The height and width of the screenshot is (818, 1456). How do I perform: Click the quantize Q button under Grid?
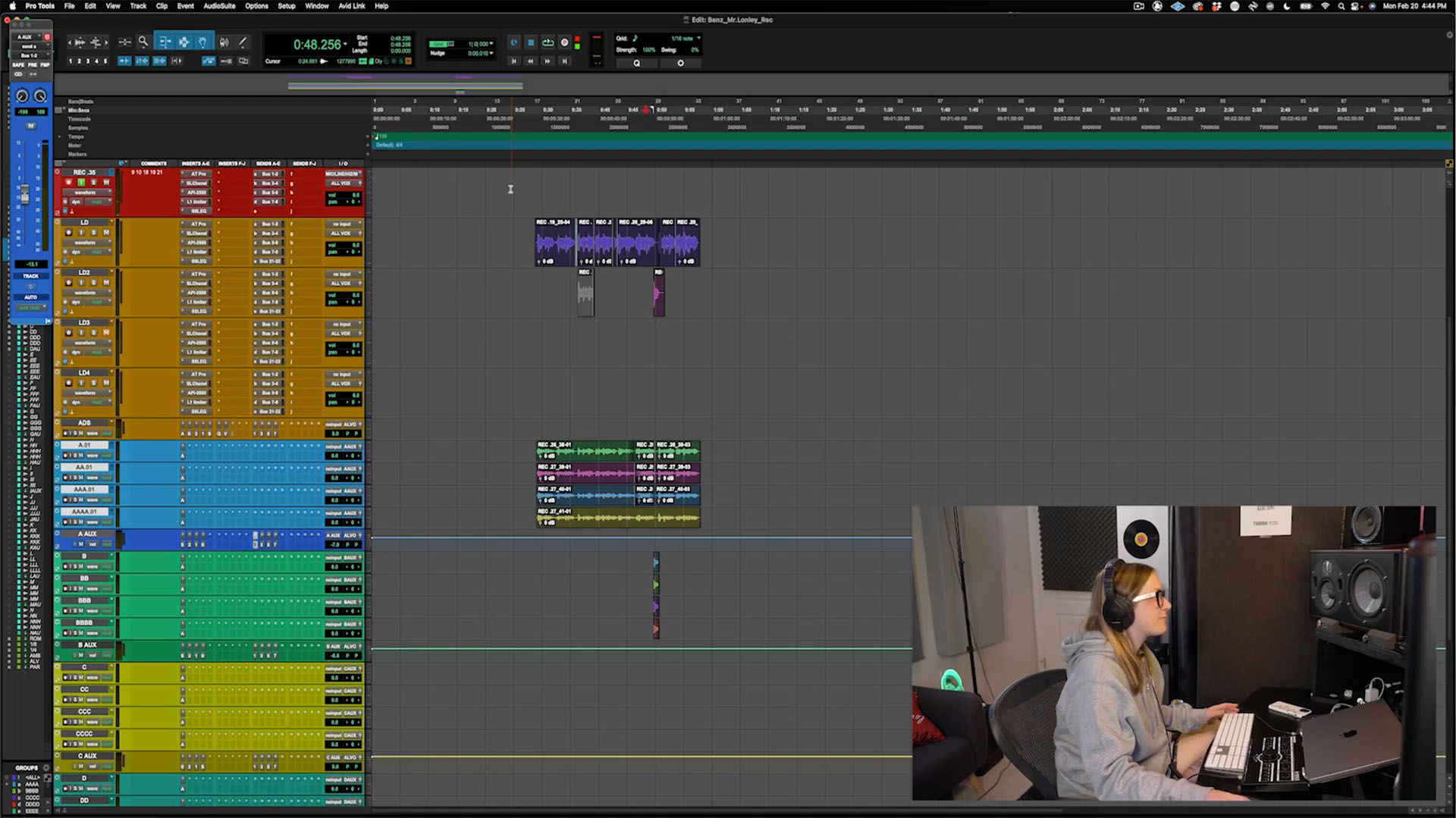click(637, 64)
